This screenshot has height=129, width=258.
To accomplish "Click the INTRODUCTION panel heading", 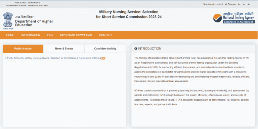I will tap(149, 48).
